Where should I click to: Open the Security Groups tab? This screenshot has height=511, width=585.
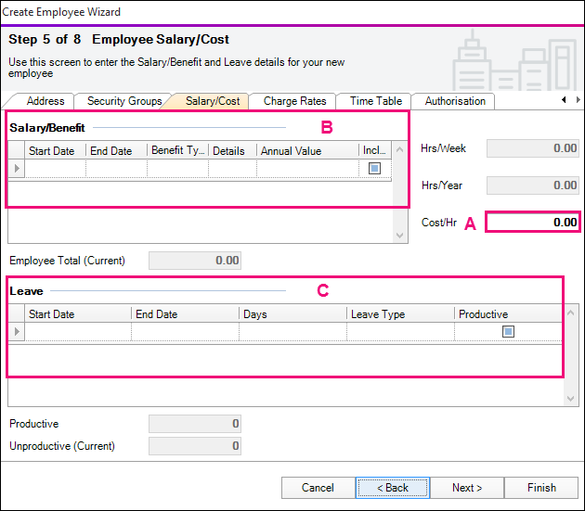pyautogui.click(x=123, y=101)
